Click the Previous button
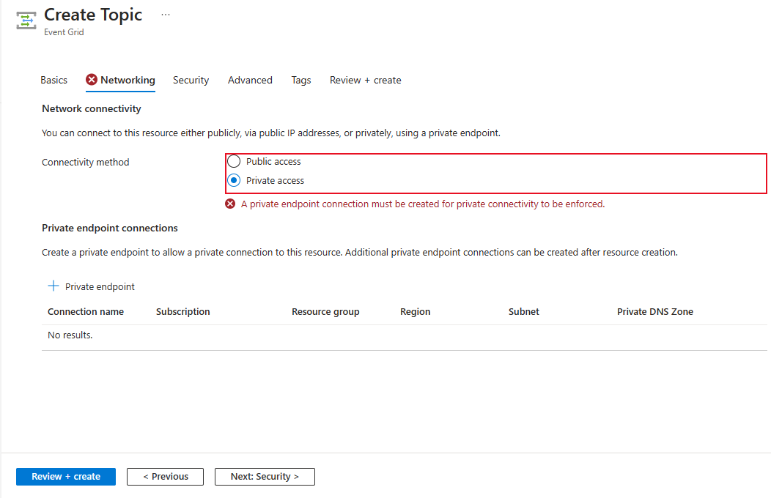This screenshot has width=771, height=498. [x=165, y=476]
